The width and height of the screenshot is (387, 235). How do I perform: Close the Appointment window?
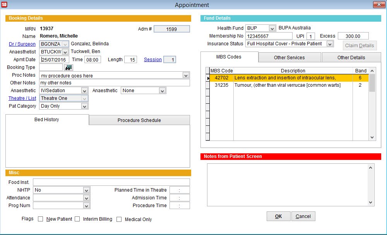pyautogui.click(x=379, y=4)
